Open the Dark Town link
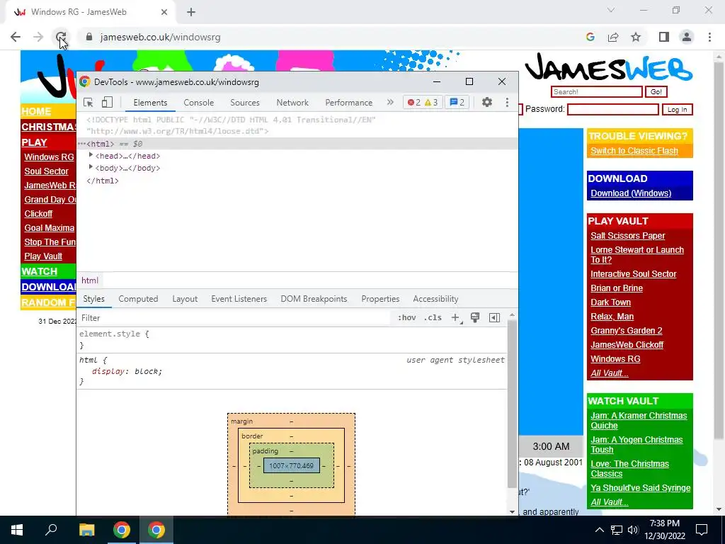Viewport: 725px width, 544px height. point(610,302)
